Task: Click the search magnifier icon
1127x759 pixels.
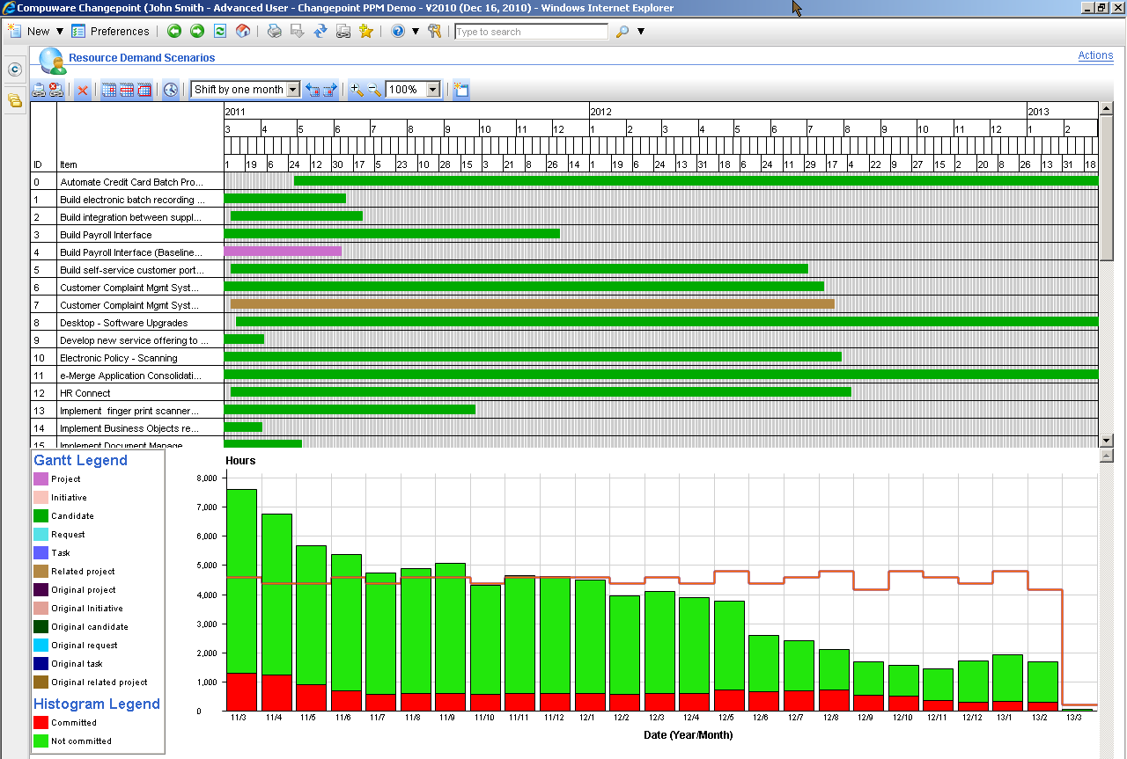Action: point(622,31)
